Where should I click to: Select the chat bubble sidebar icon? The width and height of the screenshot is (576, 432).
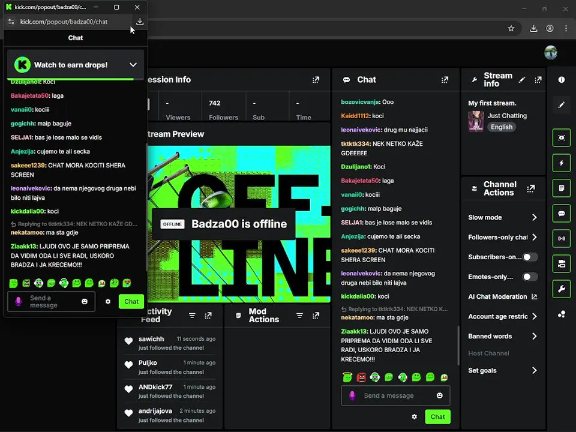pyautogui.click(x=562, y=214)
